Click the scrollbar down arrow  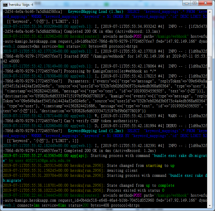pyautogui.click(x=210, y=206)
